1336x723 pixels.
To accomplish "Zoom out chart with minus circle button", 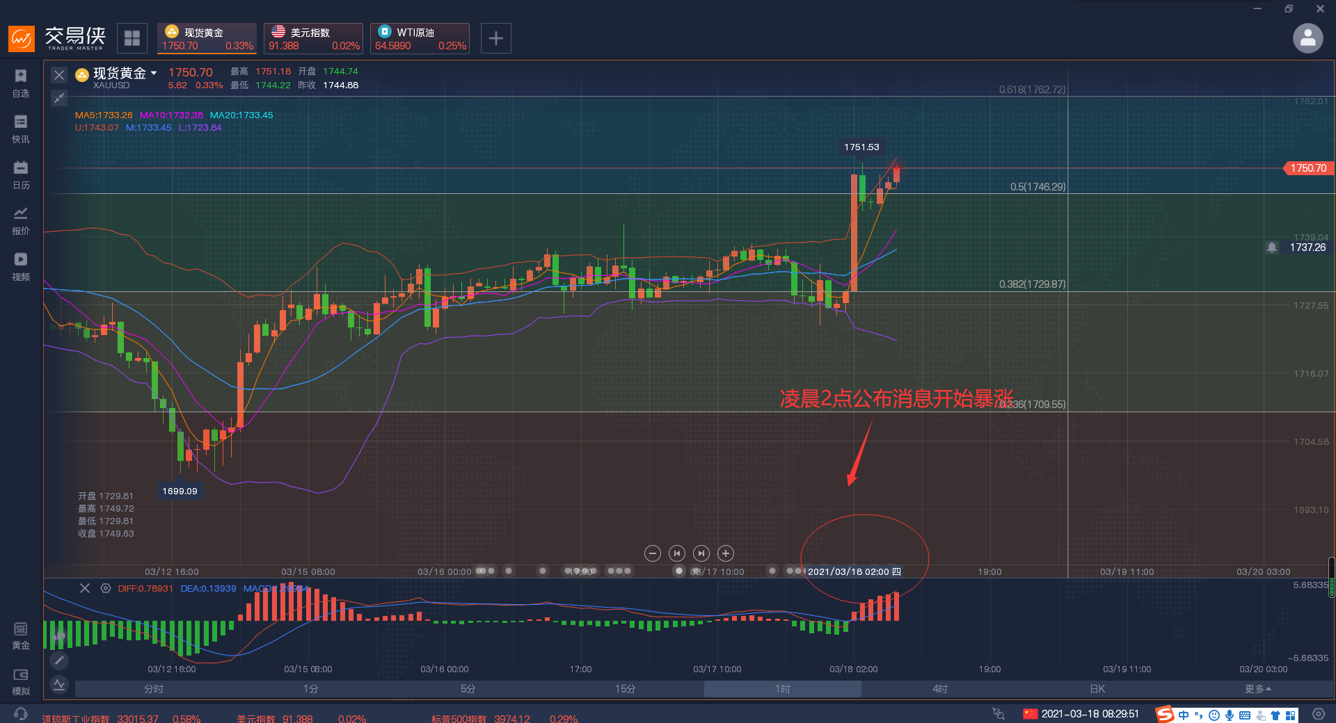I will 653,553.
